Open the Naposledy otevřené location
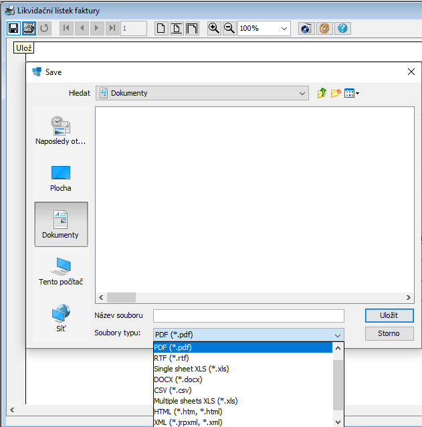This screenshot has width=422, height=427. point(61,131)
